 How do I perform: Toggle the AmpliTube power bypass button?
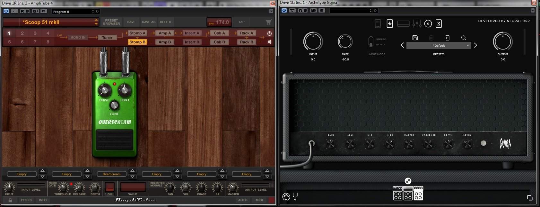269,33
